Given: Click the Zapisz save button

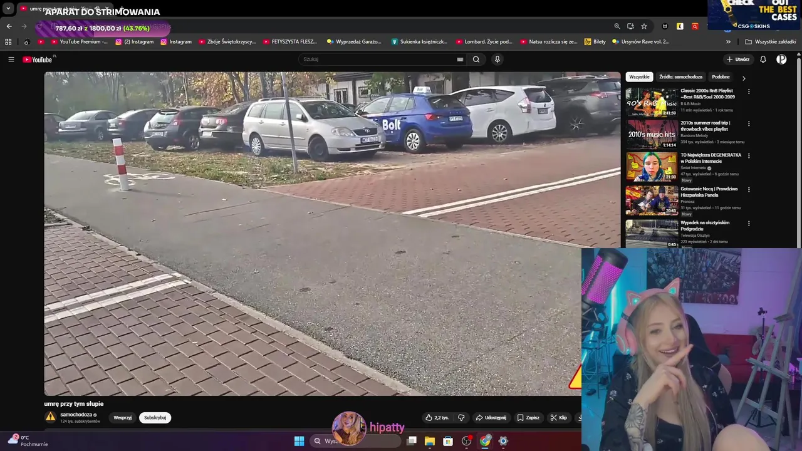Looking at the screenshot, I should click(x=528, y=418).
